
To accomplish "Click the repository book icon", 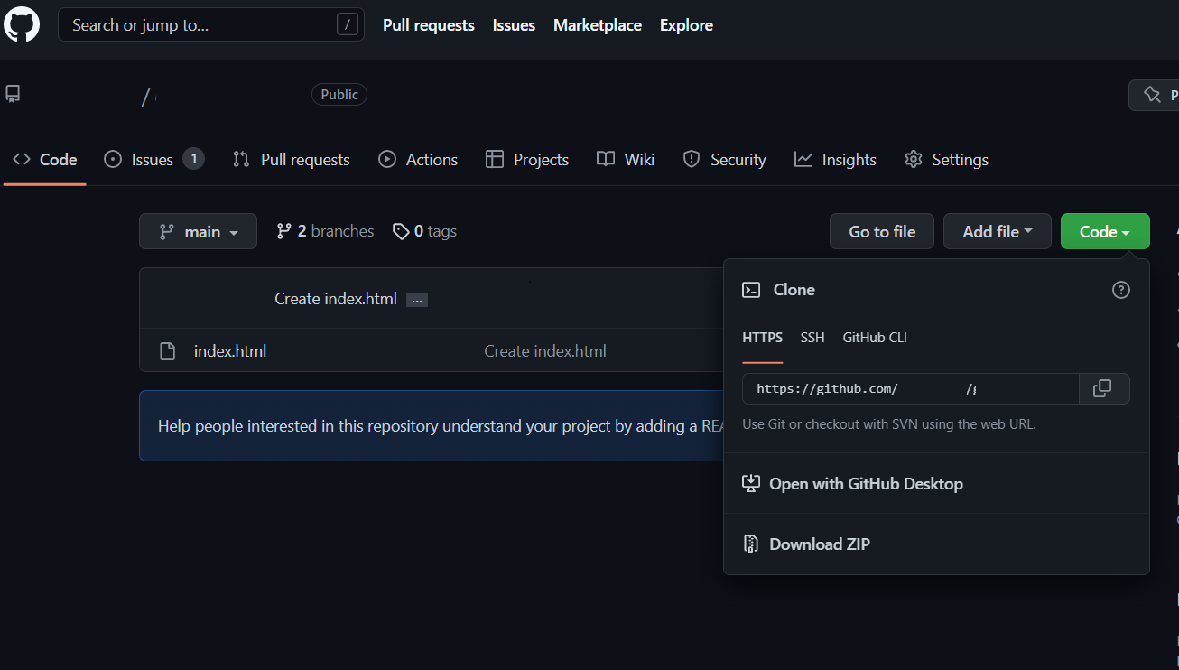I will [13, 94].
